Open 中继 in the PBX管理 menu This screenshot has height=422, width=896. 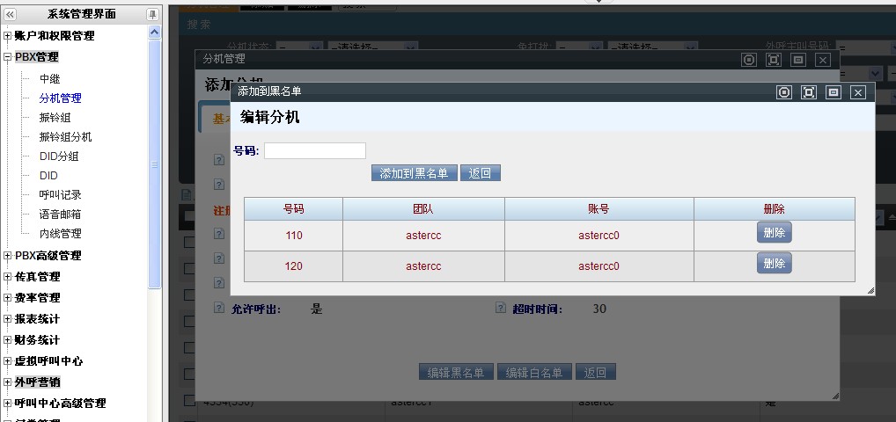click(x=49, y=78)
